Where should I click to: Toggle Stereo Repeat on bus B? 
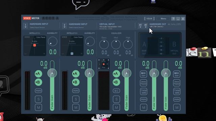[177, 83]
